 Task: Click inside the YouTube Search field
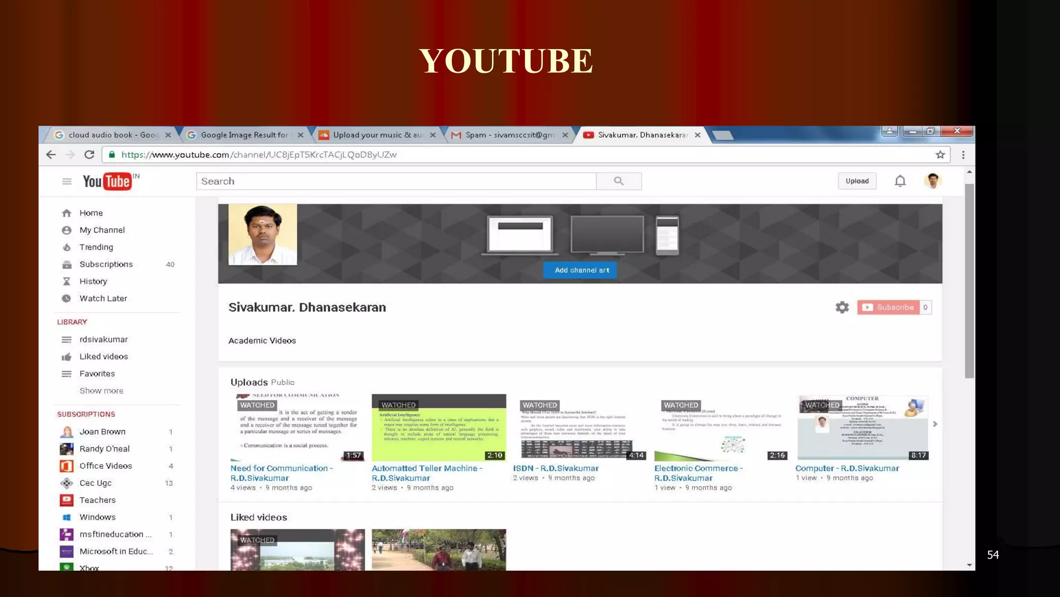396,181
